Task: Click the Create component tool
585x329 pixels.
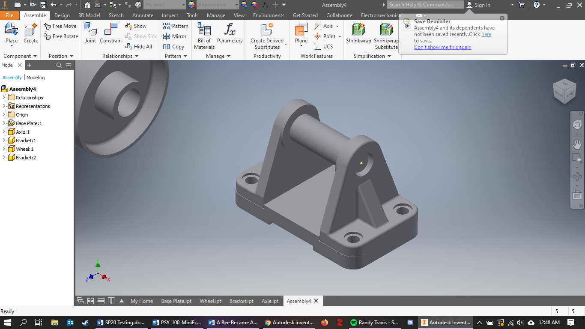Action: (x=31, y=33)
